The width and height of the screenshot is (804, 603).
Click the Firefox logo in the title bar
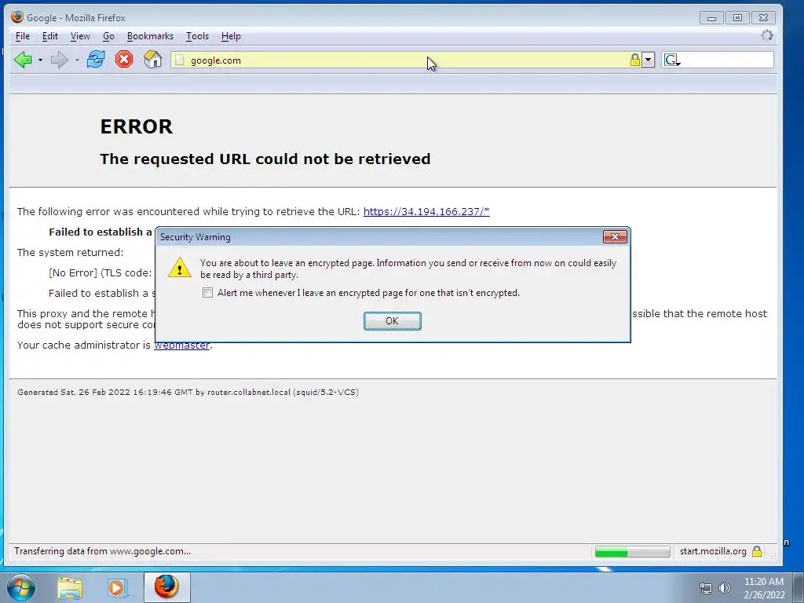pos(17,17)
